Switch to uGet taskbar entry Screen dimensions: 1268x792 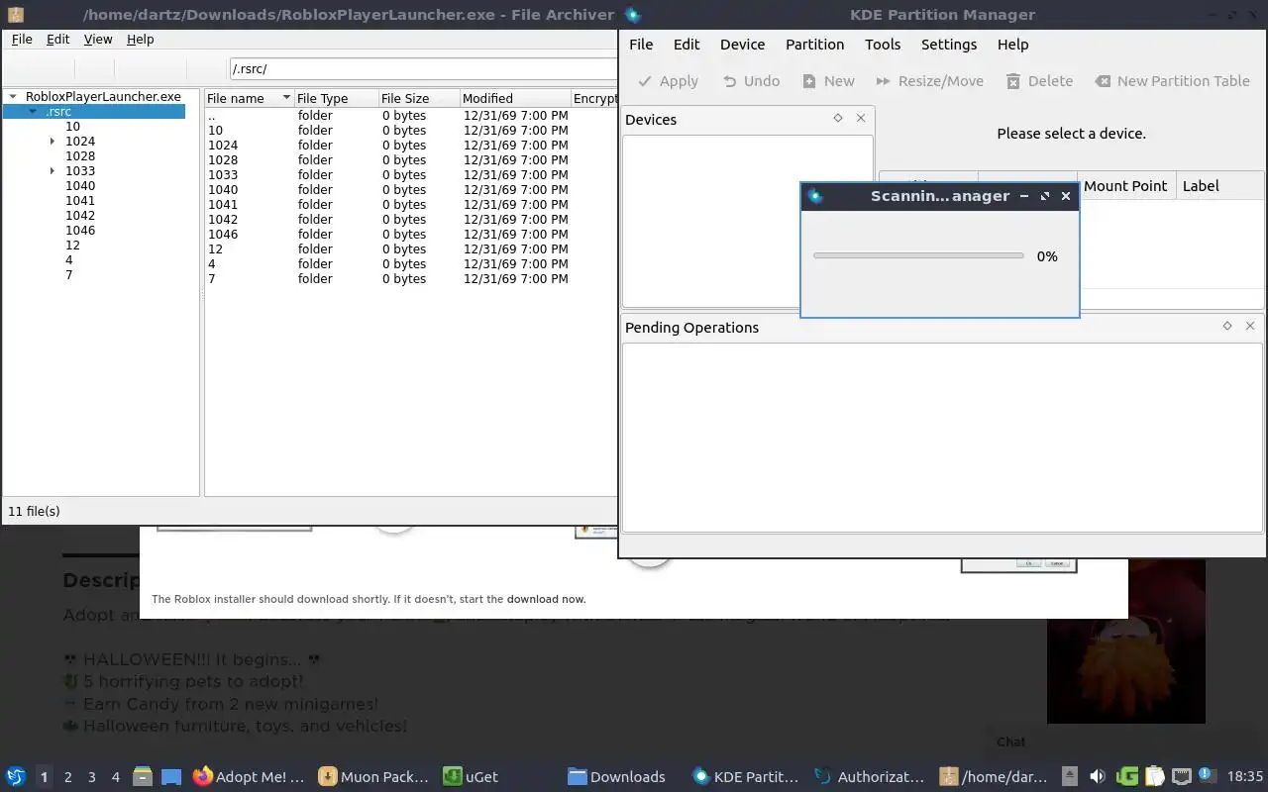click(x=471, y=776)
